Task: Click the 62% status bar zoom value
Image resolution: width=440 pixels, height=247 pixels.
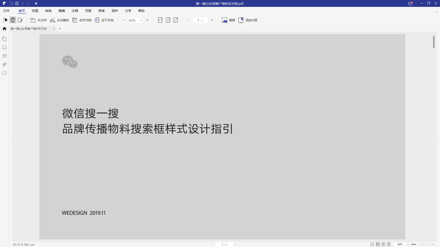Action: (x=400, y=245)
